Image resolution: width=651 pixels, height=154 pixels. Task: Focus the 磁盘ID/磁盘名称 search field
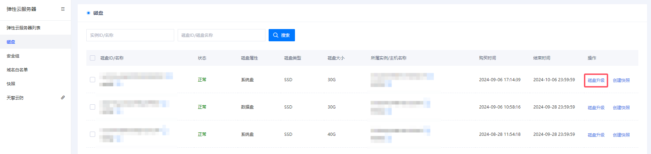[221, 35]
